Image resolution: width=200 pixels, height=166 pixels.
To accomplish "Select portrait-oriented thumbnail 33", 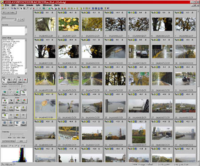I will tap(139, 133).
